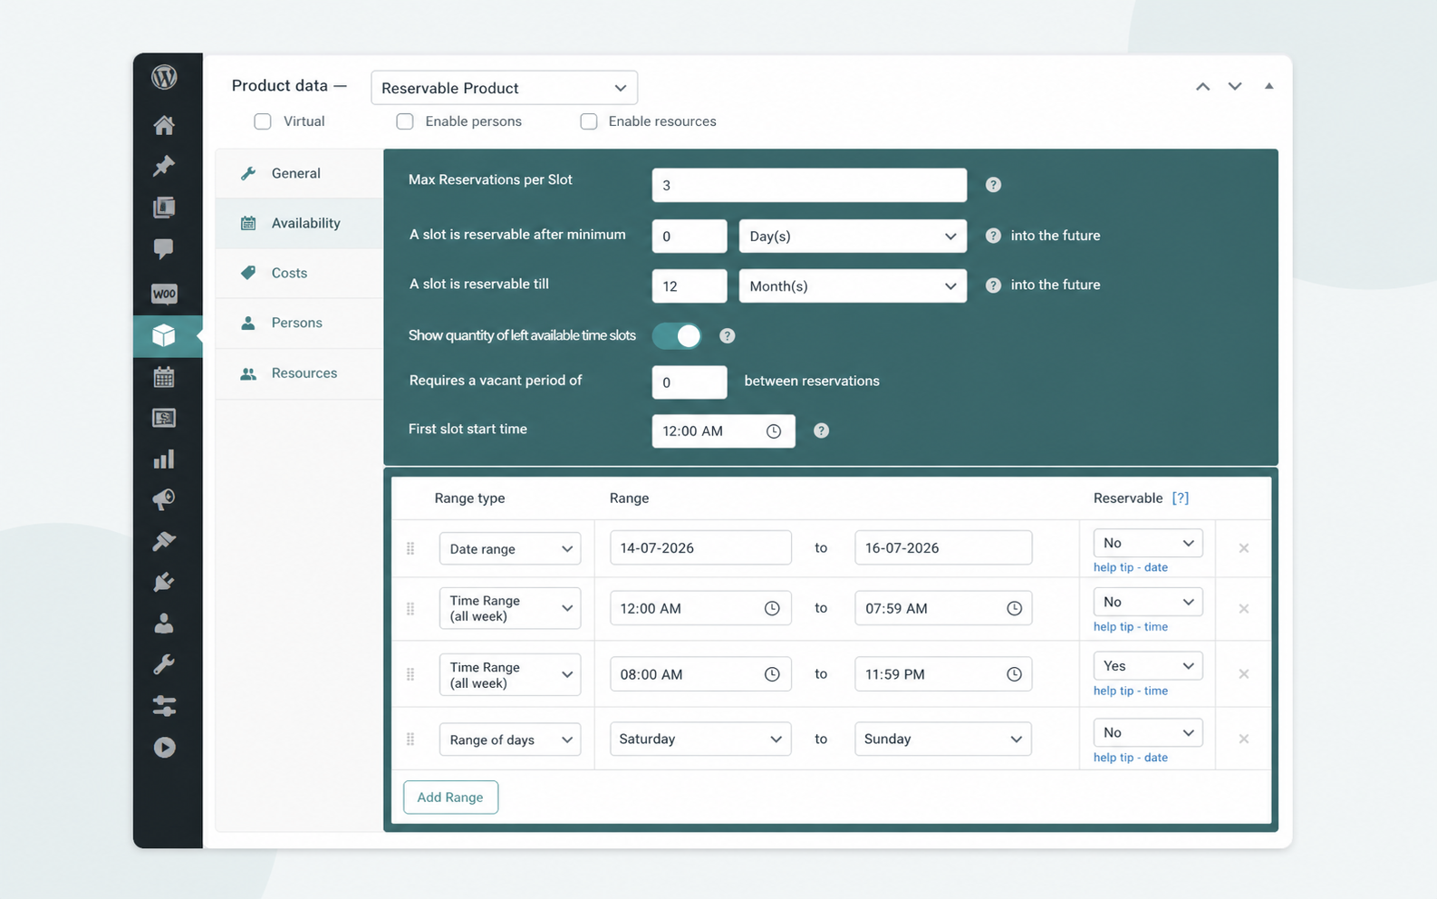Remove the Date range row

point(1243,548)
